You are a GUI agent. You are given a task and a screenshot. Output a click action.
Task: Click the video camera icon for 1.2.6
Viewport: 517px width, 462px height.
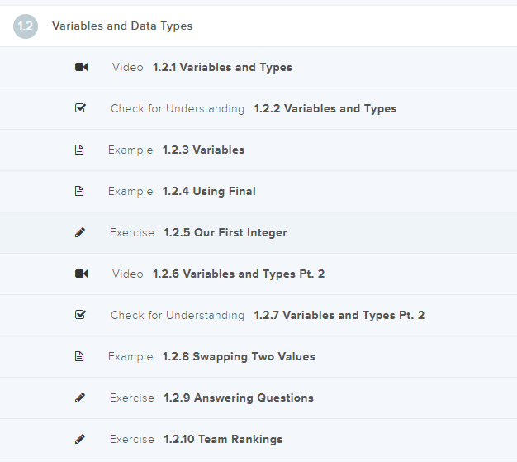click(81, 274)
